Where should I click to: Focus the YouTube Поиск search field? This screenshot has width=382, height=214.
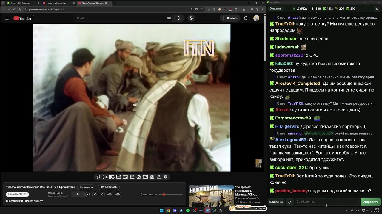tap(123, 18)
